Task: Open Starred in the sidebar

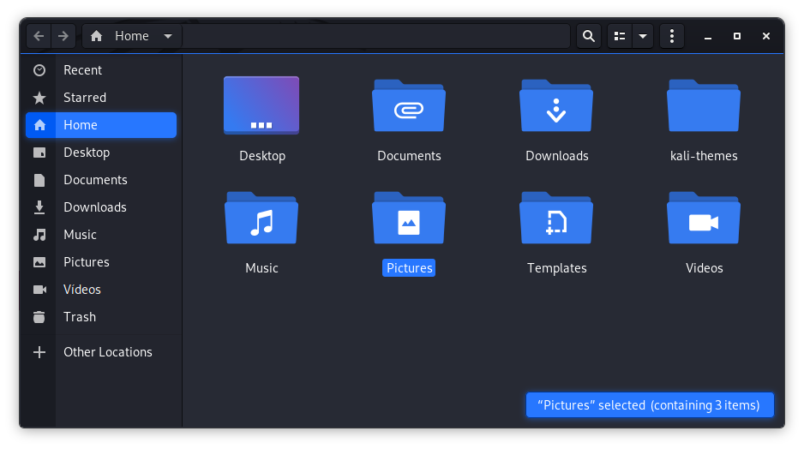Action: coord(85,98)
